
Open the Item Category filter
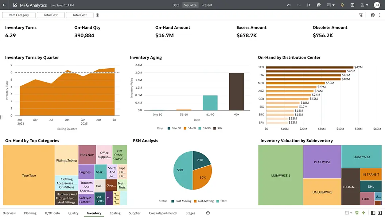point(19,15)
